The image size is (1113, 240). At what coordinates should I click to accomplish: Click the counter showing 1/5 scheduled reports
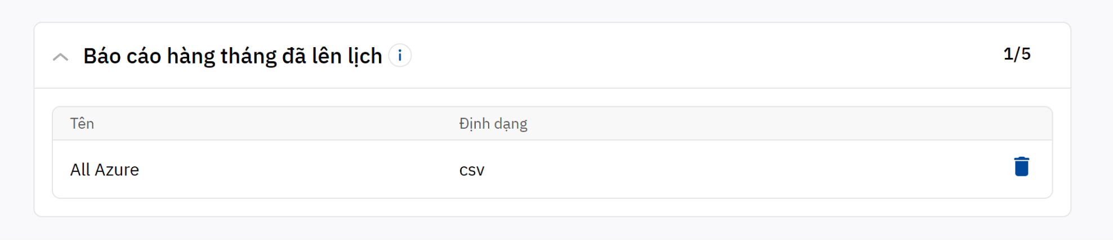(x=1017, y=54)
